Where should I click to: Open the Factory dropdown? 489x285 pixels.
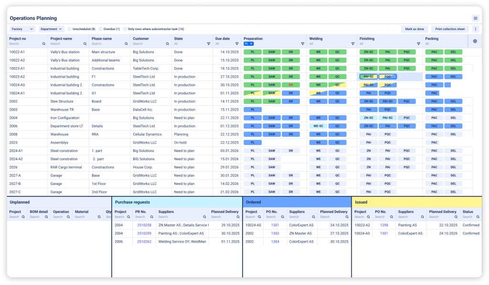pos(22,29)
